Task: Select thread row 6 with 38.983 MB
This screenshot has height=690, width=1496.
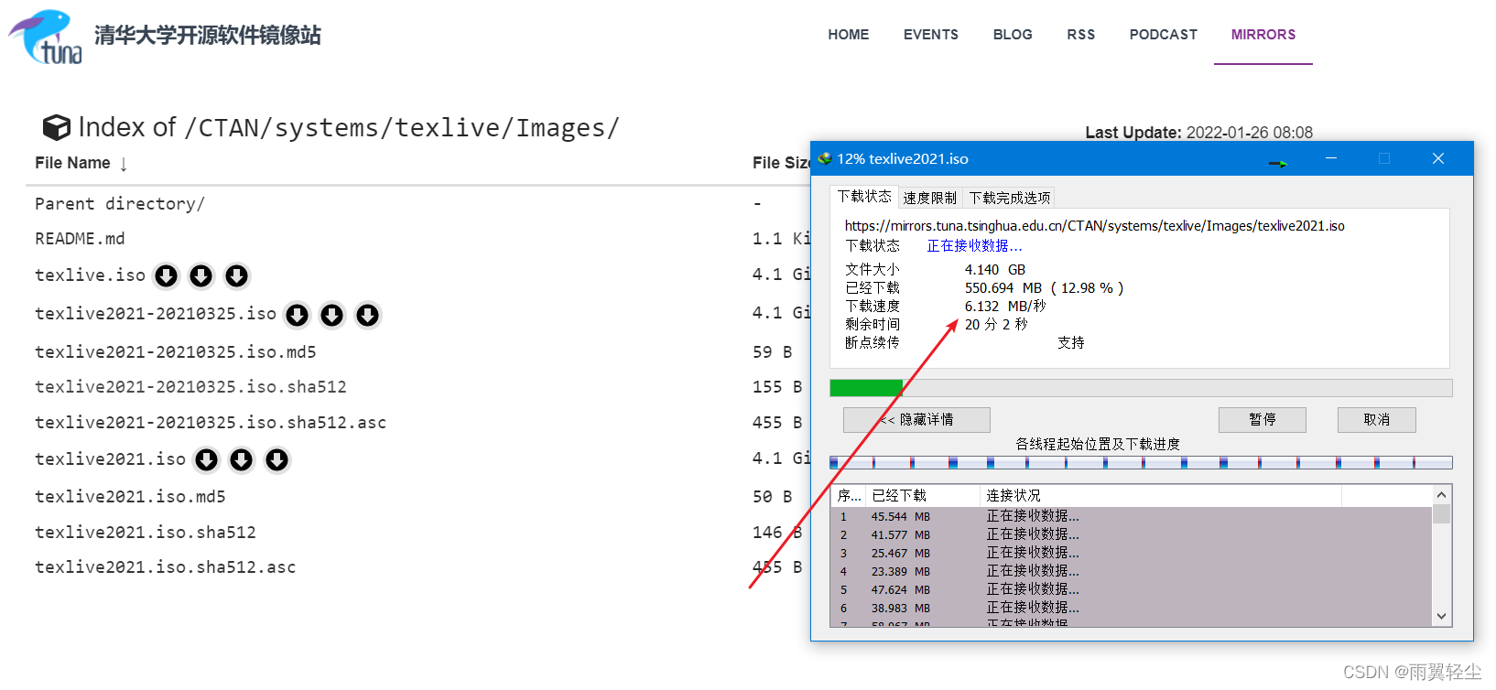Action: pos(1131,608)
